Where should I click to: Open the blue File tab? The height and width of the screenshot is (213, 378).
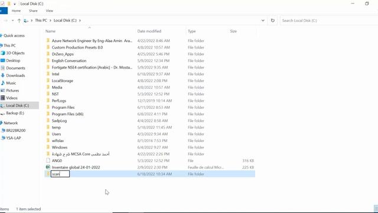click(x=3, y=11)
